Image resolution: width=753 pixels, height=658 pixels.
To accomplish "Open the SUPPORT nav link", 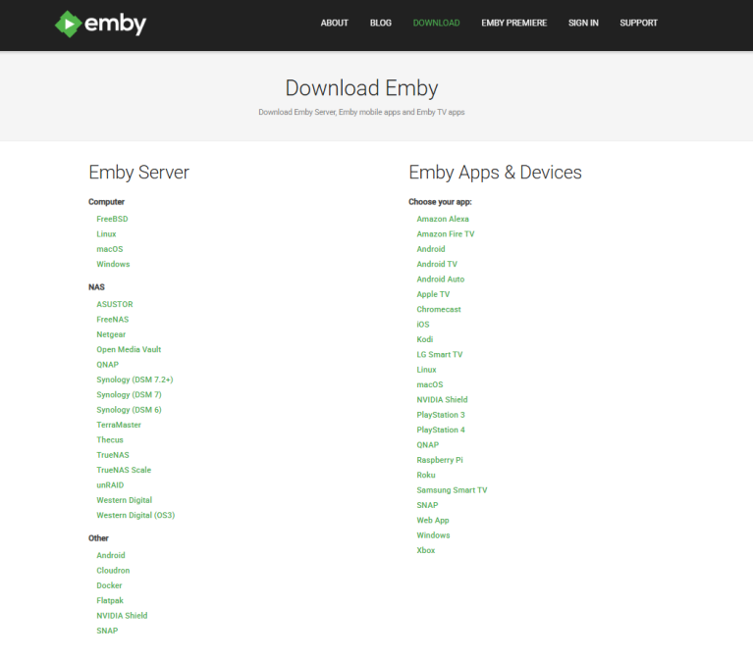I will pyautogui.click(x=638, y=23).
